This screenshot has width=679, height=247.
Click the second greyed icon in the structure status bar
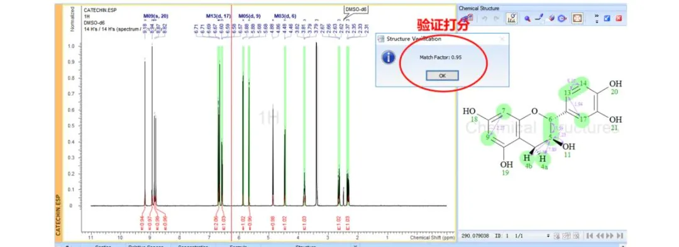[x=566, y=236]
